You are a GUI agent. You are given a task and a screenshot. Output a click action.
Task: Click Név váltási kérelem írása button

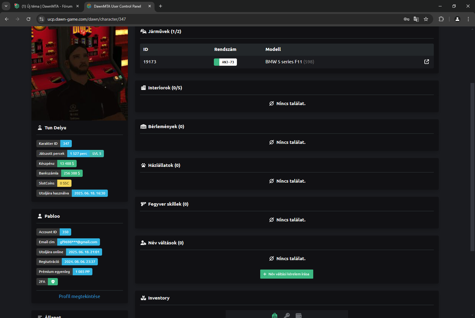tap(287, 274)
